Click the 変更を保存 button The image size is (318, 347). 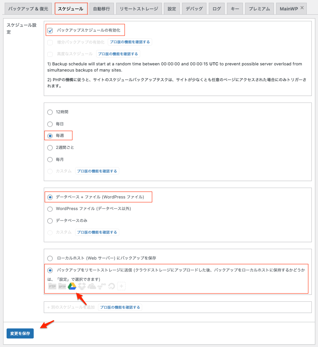tap(20, 333)
